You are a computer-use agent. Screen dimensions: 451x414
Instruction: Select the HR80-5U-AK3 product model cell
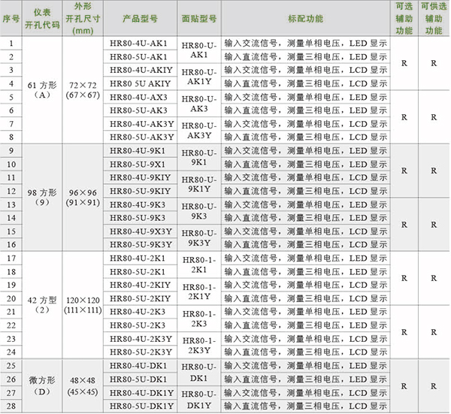141,110
